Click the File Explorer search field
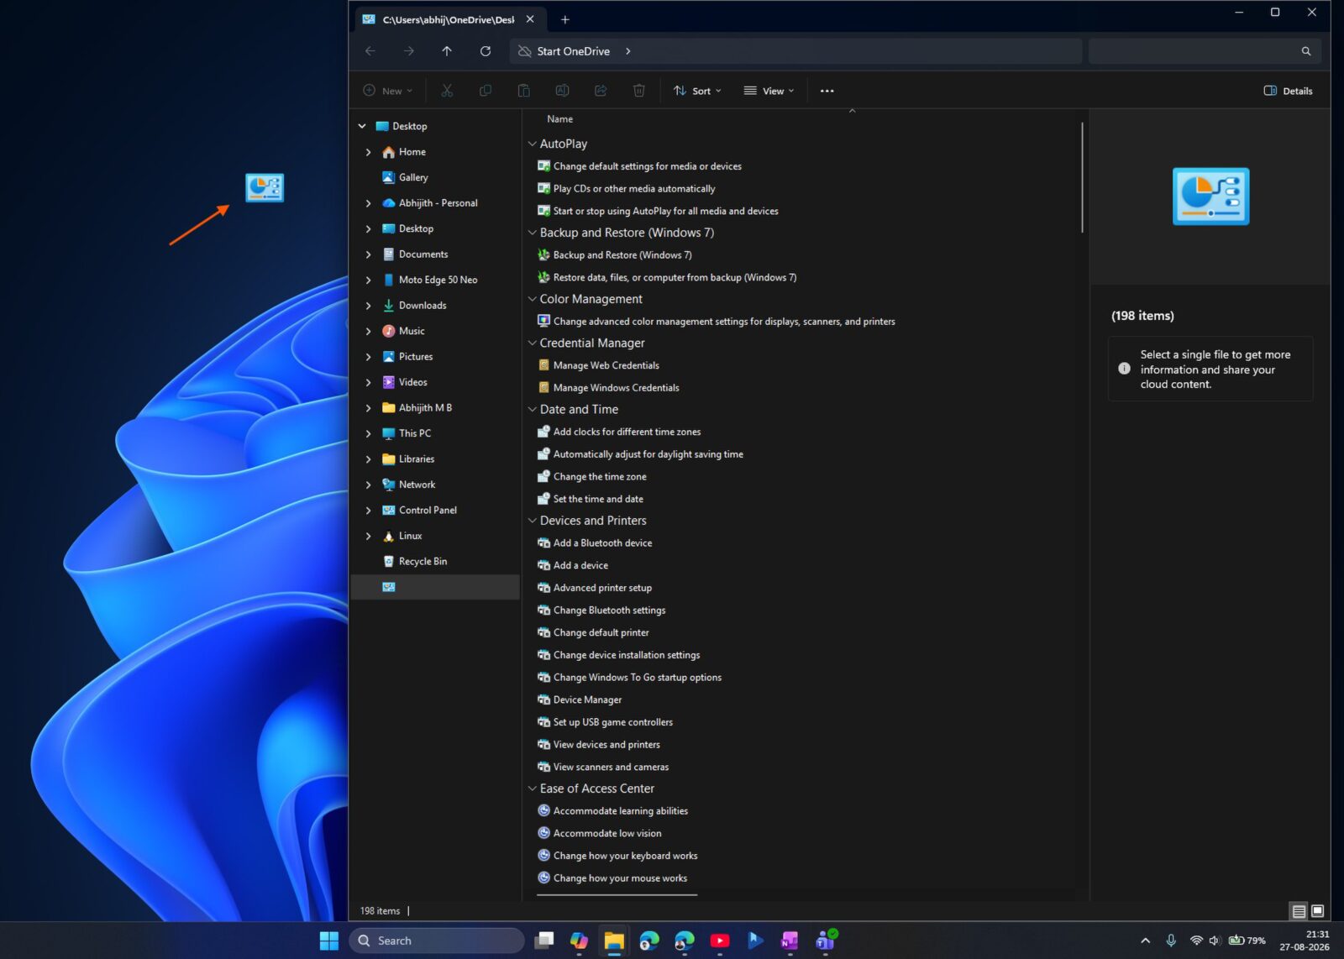Screen dimensions: 1344x959 (1205, 51)
